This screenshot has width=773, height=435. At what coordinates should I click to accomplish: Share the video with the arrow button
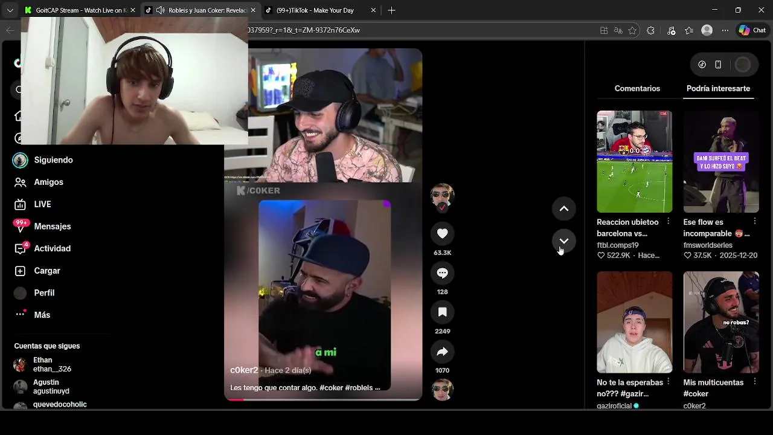[x=442, y=352]
